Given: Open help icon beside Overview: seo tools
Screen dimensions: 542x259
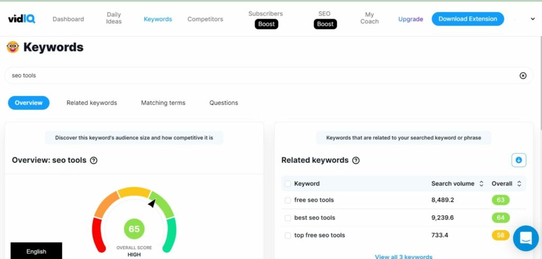Looking at the screenshot, I should coord(93,160).
